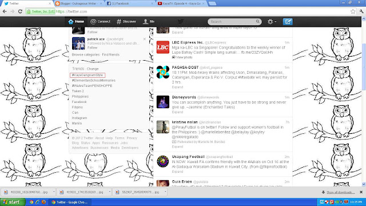Close the downloads bar
Screen dimensions: 366x206
[x=361, y=192]
